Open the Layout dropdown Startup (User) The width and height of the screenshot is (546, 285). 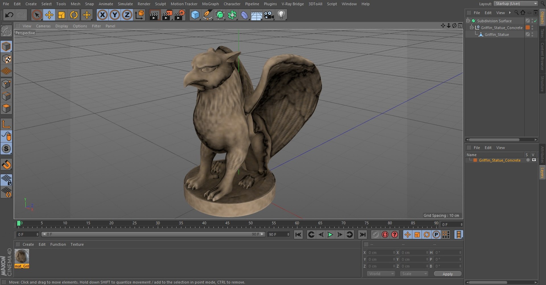pyautogui.click(x=516, y=4)
